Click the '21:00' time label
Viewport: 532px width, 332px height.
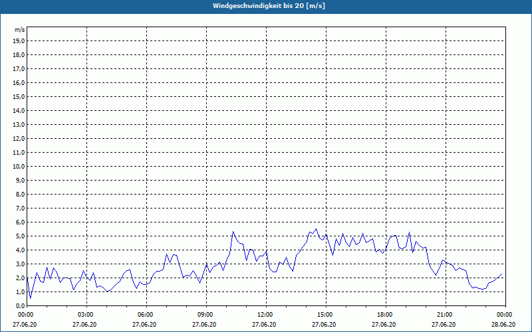coord(446,315)
